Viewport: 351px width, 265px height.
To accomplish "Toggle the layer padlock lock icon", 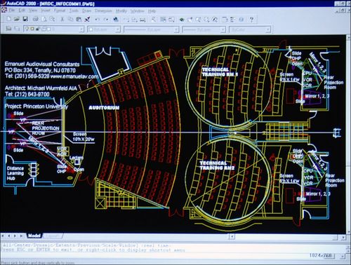I will [37, 29].
